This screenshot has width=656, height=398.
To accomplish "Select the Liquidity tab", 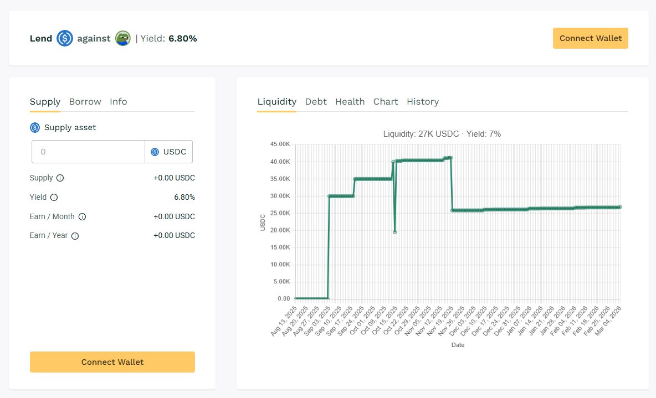I will pos(276,102).
